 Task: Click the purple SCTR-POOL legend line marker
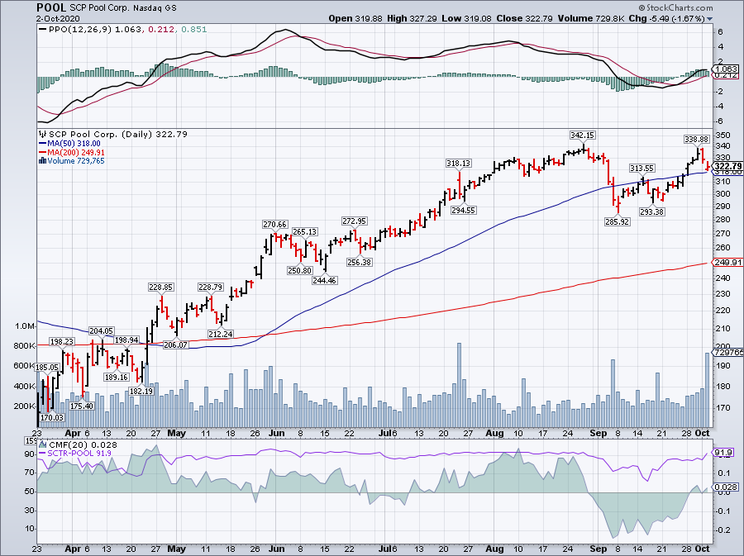point(43,454)
